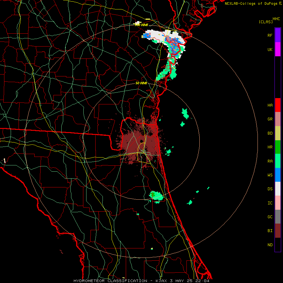Click the BD yellow legend swatch
The width and height of the screenshot is (283, 283).
coord(278,133)
